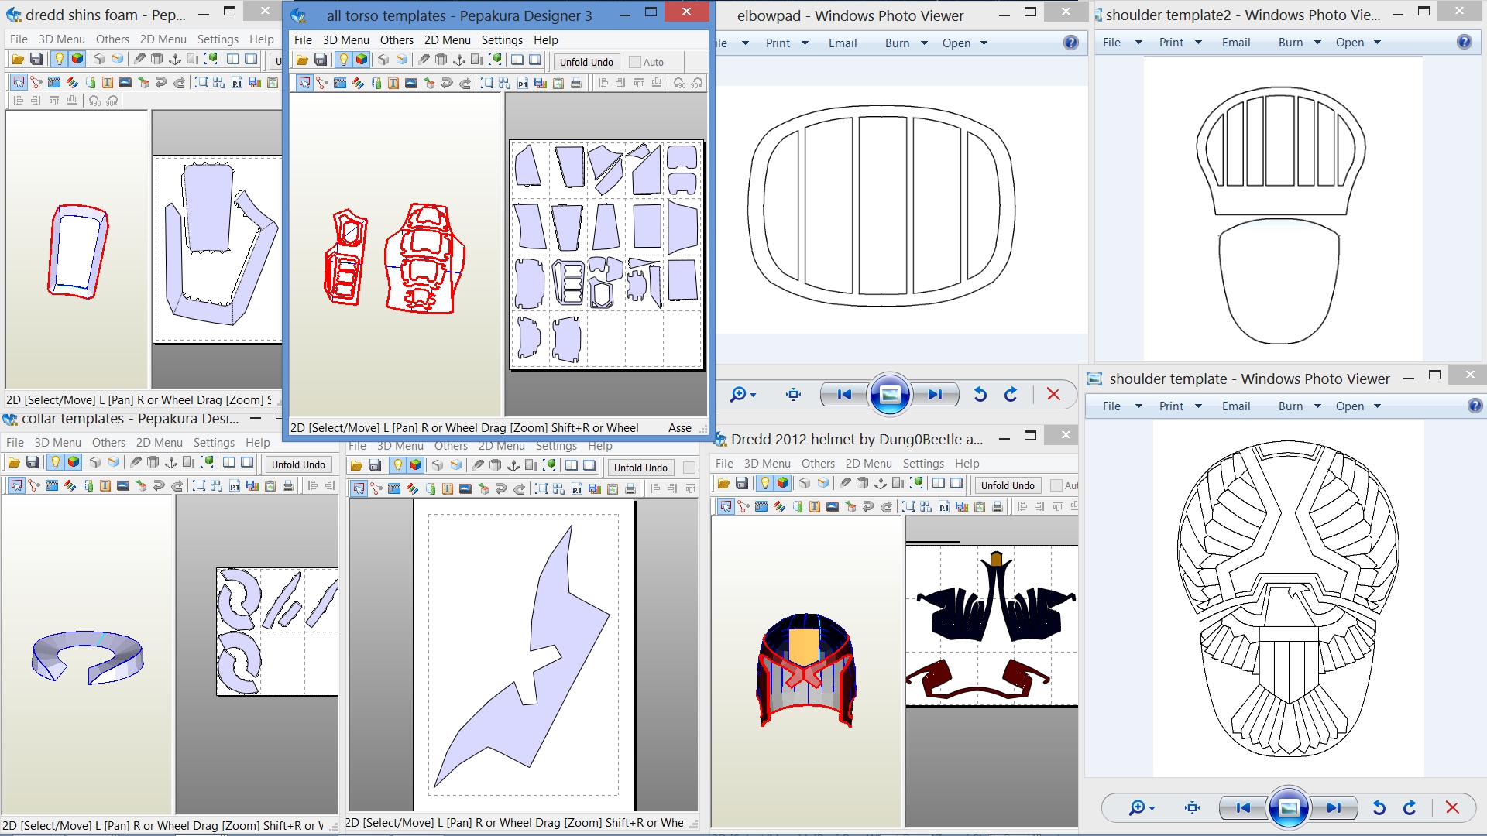Toggle the light bulb in all torso templates
Image resolution: width=1487 pixels, height=836 pixels.
pos(343,60)
